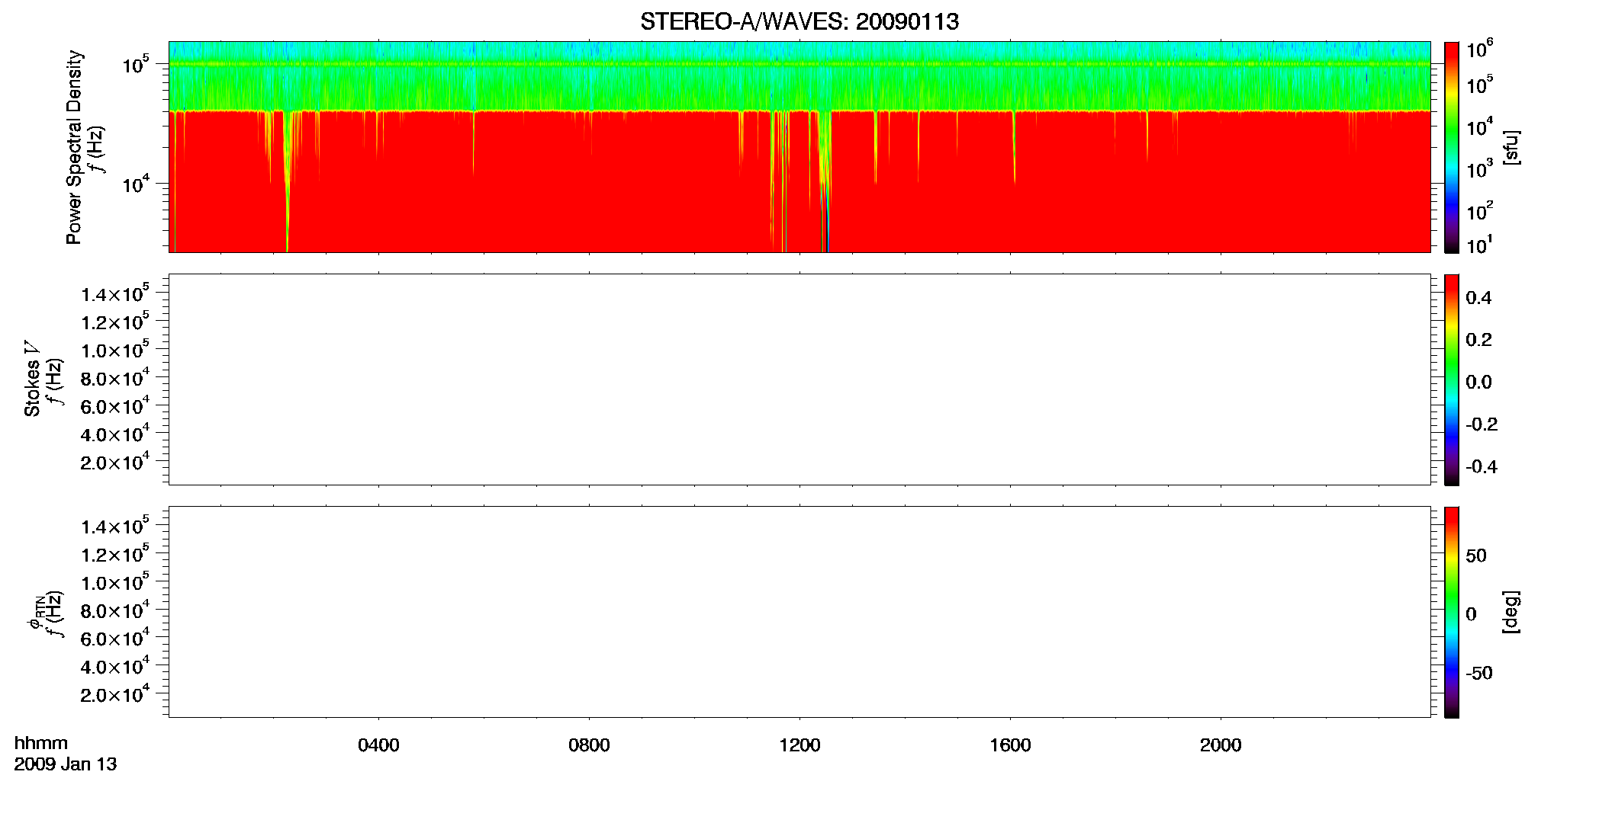Click the [sfu] unit label

click(x=1511, y=147)
